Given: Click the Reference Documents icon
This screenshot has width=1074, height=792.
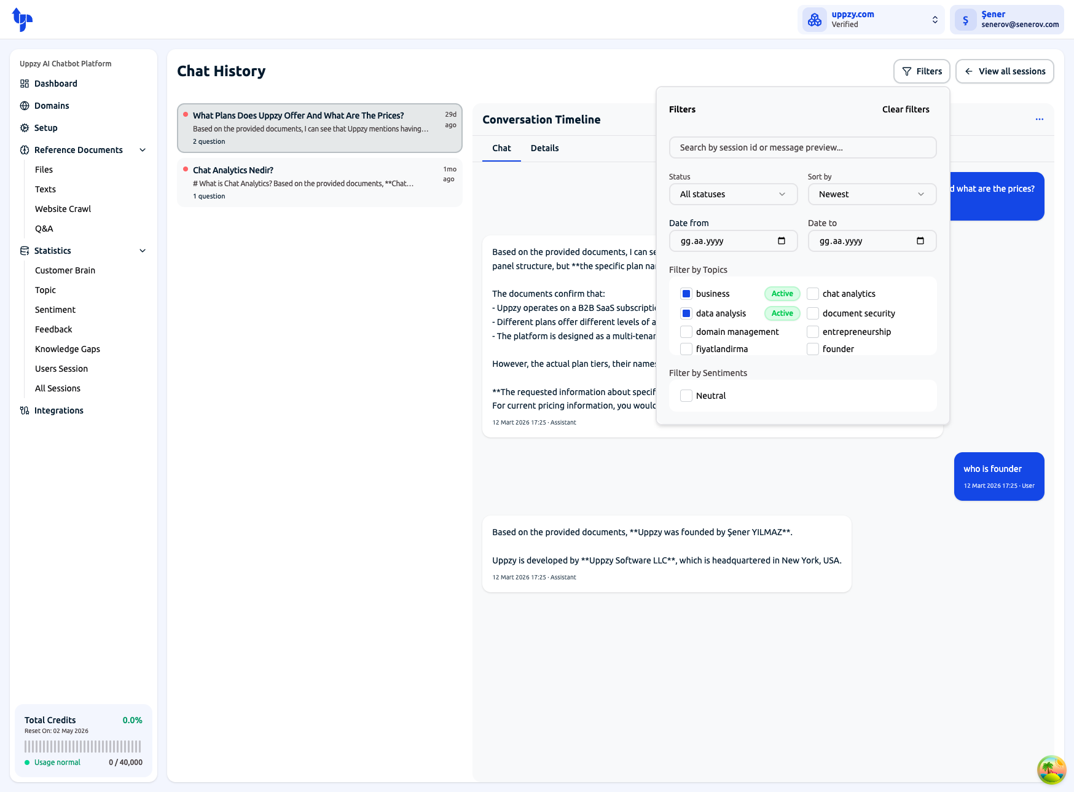Looking at the screenshot, I should (x=25, y=150).
